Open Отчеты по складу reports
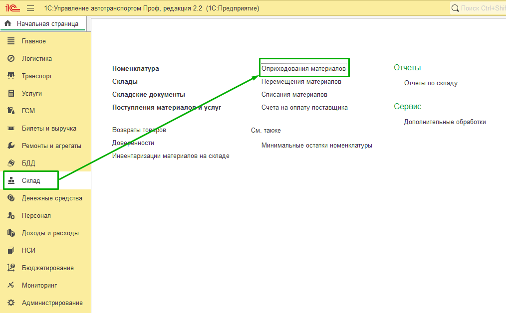 (x=430, y=83)
